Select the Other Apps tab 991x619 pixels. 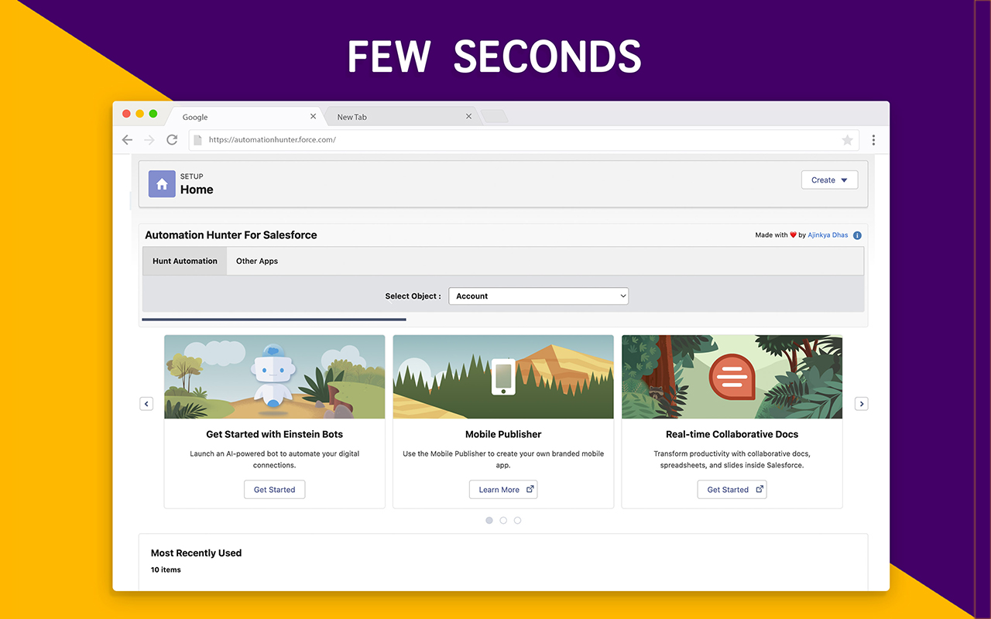click(x=257, y=262)
